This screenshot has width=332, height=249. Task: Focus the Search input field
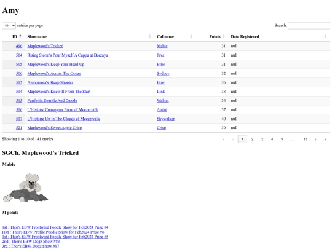tap(309, 25)
